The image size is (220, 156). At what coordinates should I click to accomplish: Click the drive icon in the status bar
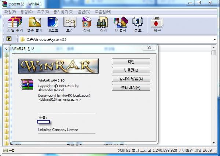tap(6, 150)
